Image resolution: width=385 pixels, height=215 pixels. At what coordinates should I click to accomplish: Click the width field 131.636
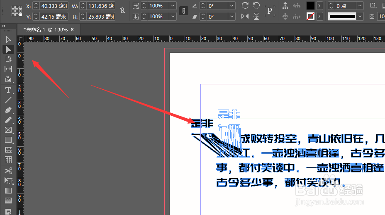tap(101, 6)
